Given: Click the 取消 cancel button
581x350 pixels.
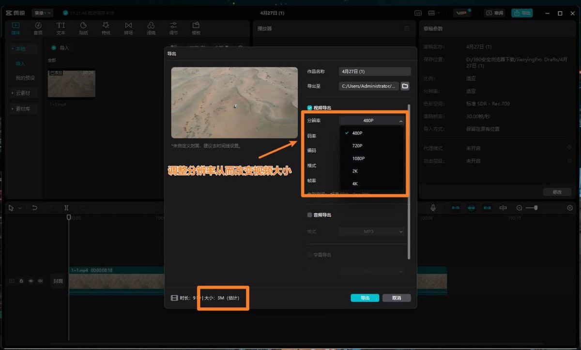Looking at the screenshot, I should (397, 298).
